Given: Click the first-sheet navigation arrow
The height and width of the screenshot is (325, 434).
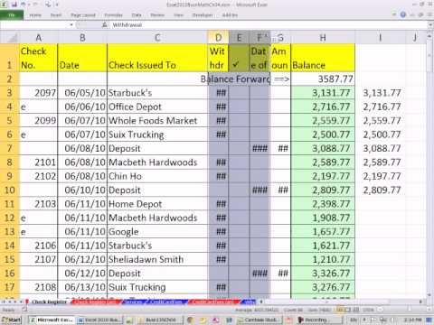Looking at the screenshot, I should [x=3, y=302].
